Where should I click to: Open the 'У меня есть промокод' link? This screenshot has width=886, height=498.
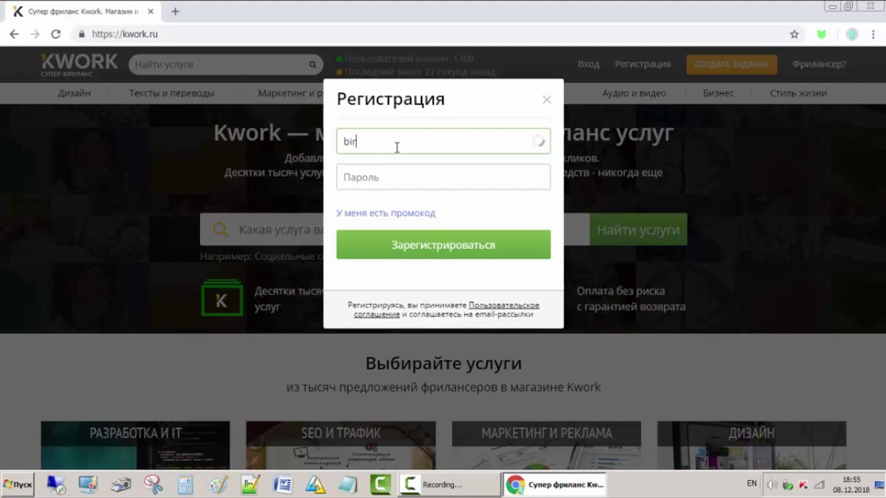(386, 213)
